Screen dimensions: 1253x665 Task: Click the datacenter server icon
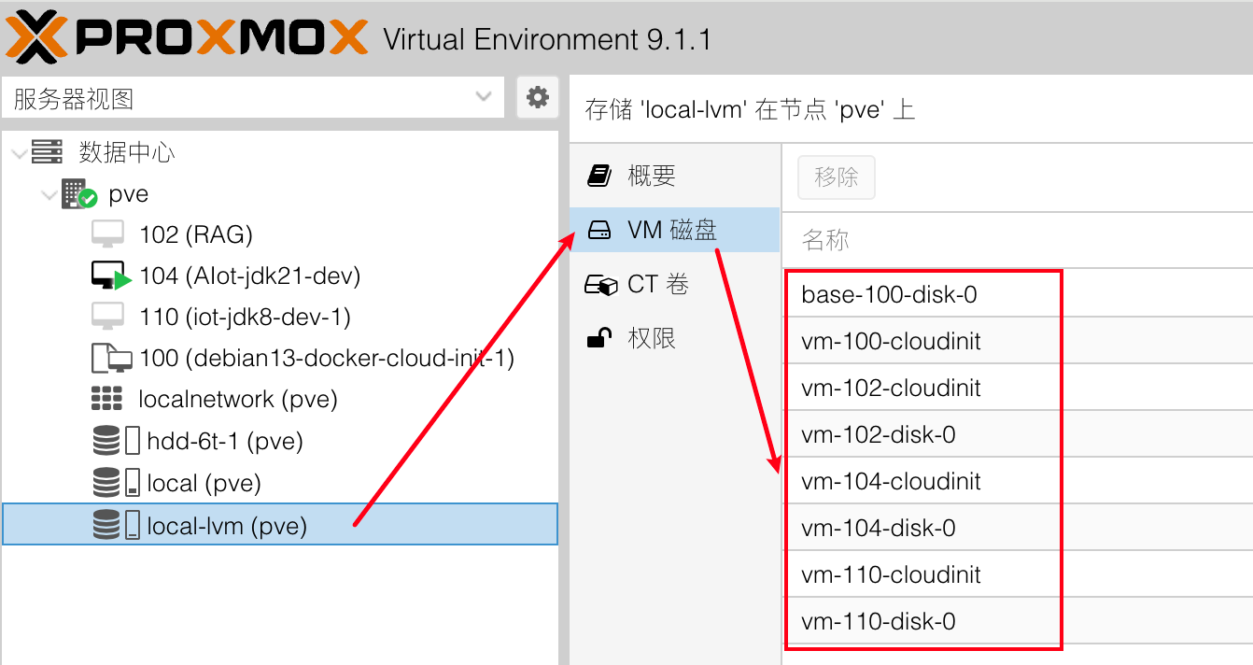tap(47, 151)
